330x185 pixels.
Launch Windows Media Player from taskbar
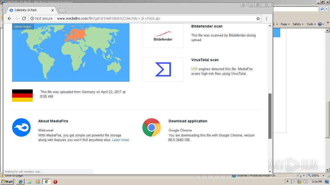38,182
